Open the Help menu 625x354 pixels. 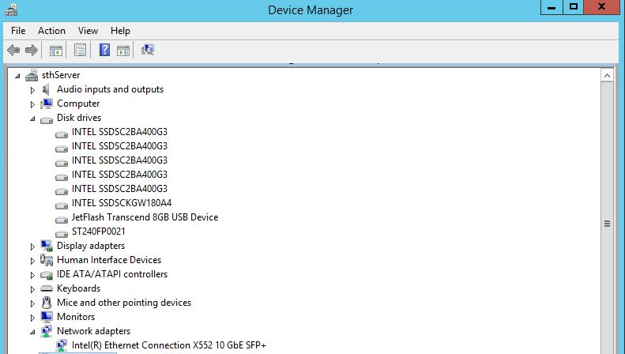pyautogui.click(x=120, y=31)
